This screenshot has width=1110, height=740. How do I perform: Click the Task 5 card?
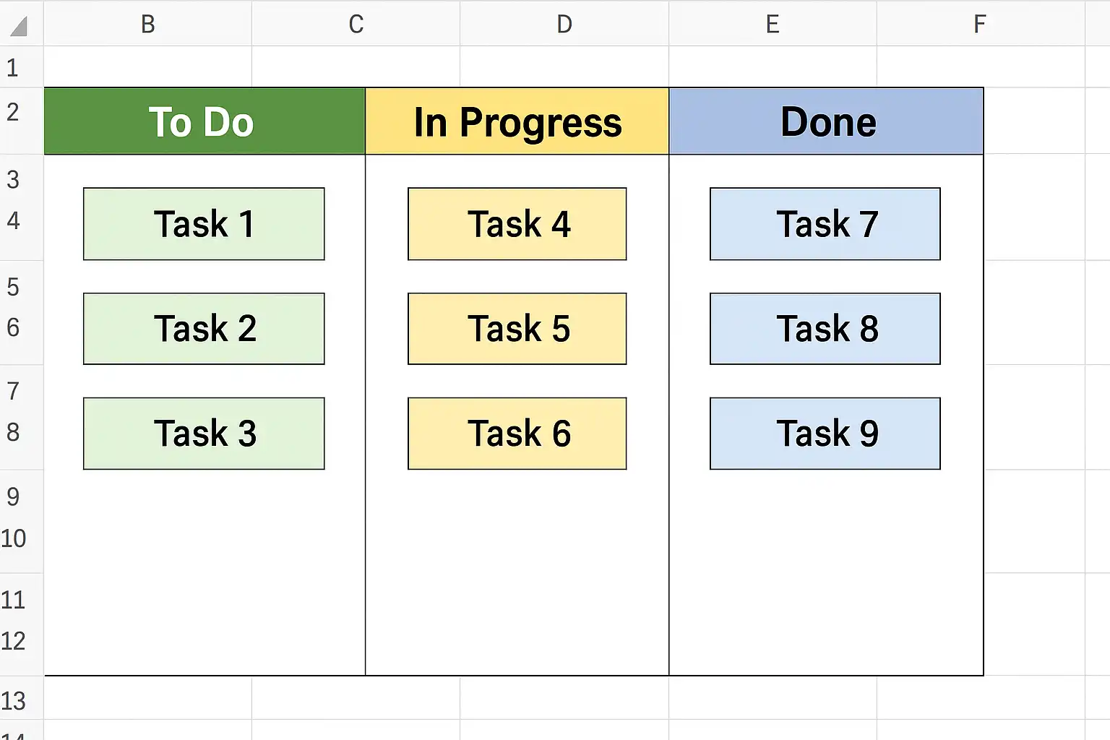tap(517, 329)
